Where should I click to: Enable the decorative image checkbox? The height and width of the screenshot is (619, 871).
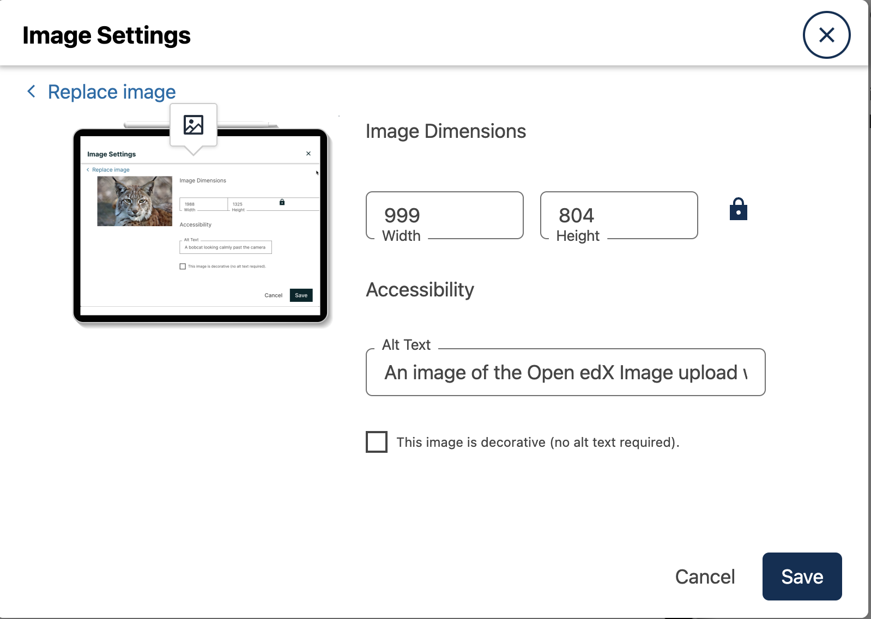(377, 442)
